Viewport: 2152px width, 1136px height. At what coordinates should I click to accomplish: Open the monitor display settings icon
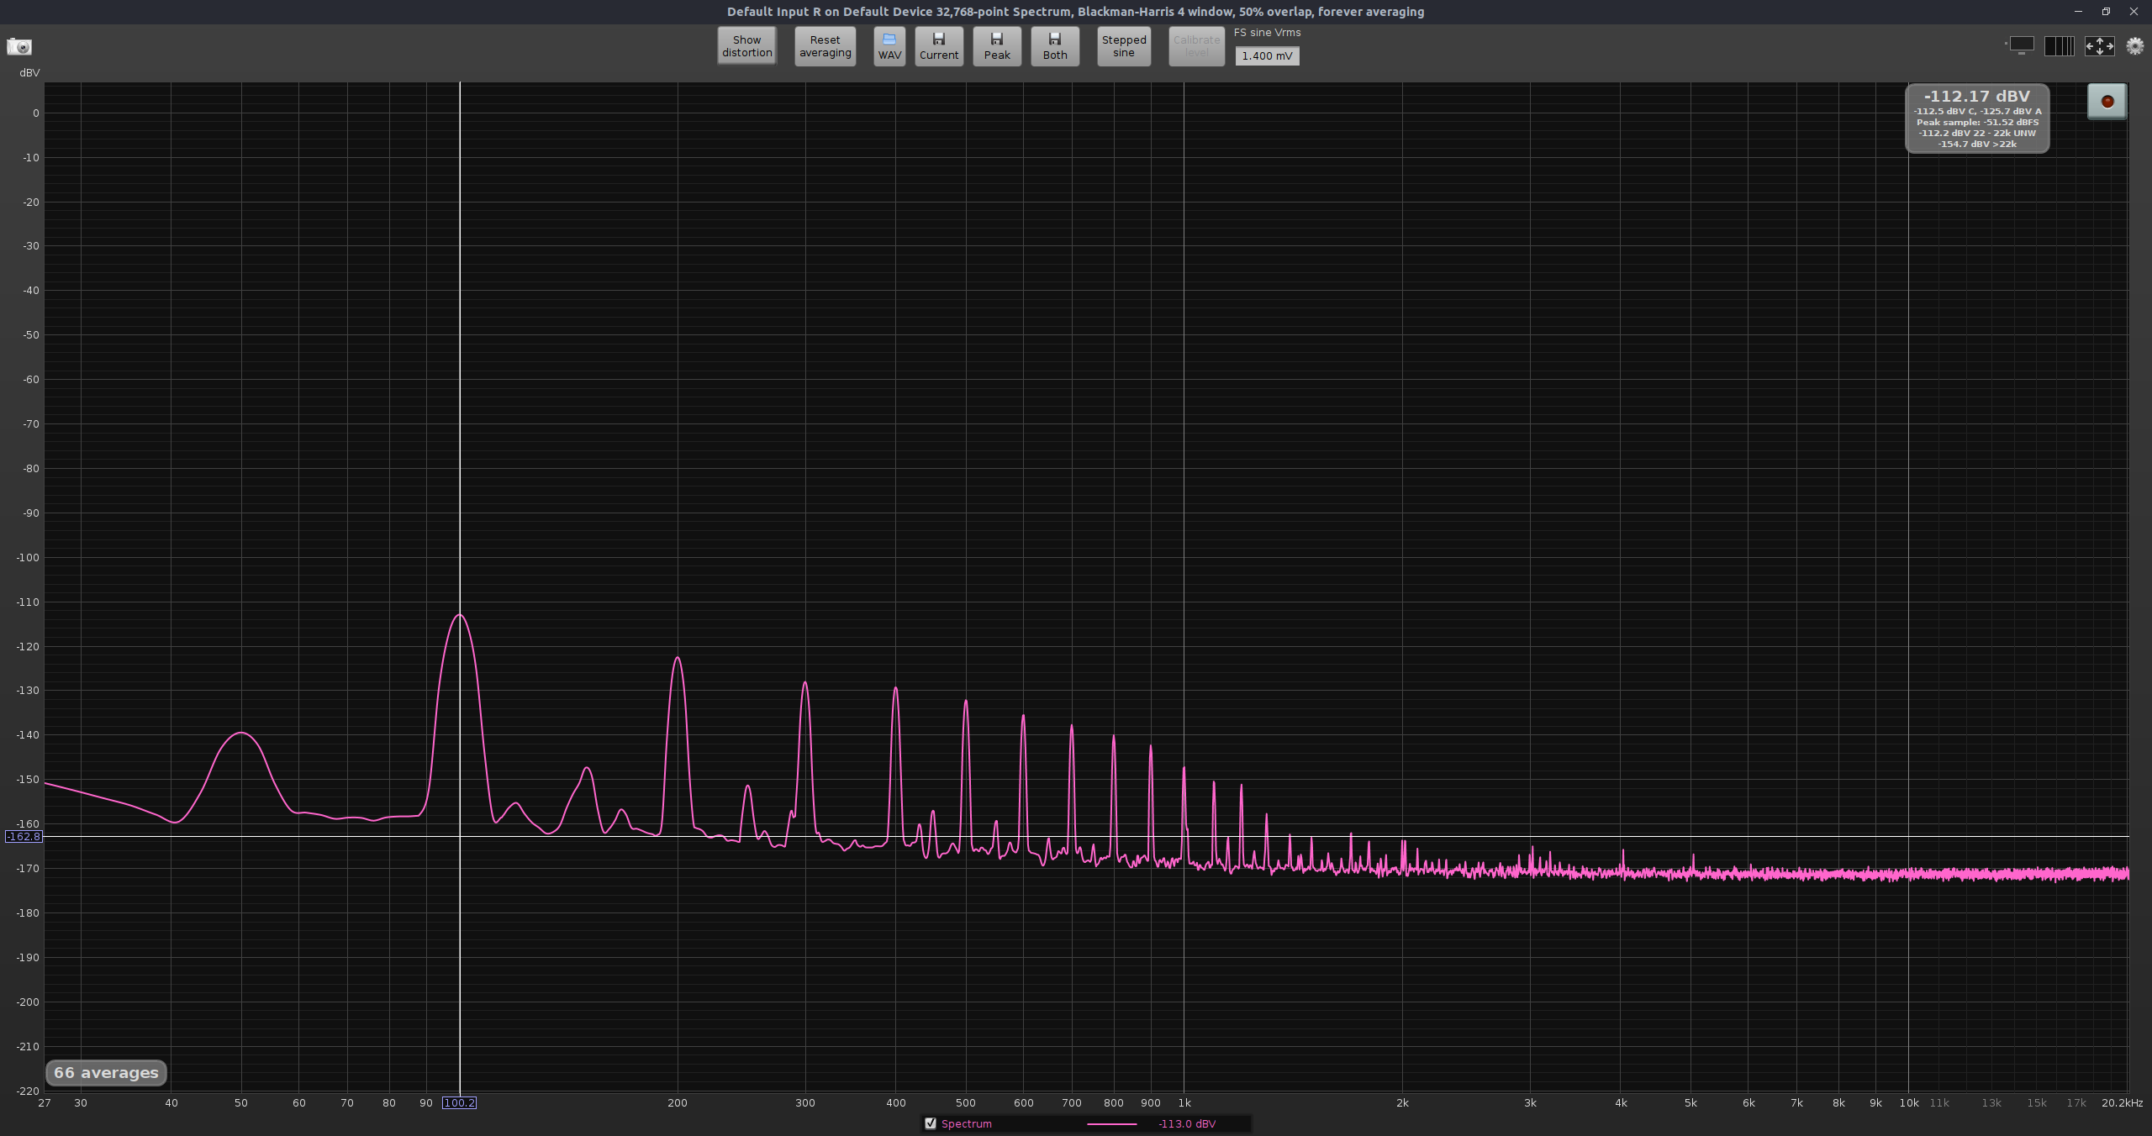pos(2020,45)
